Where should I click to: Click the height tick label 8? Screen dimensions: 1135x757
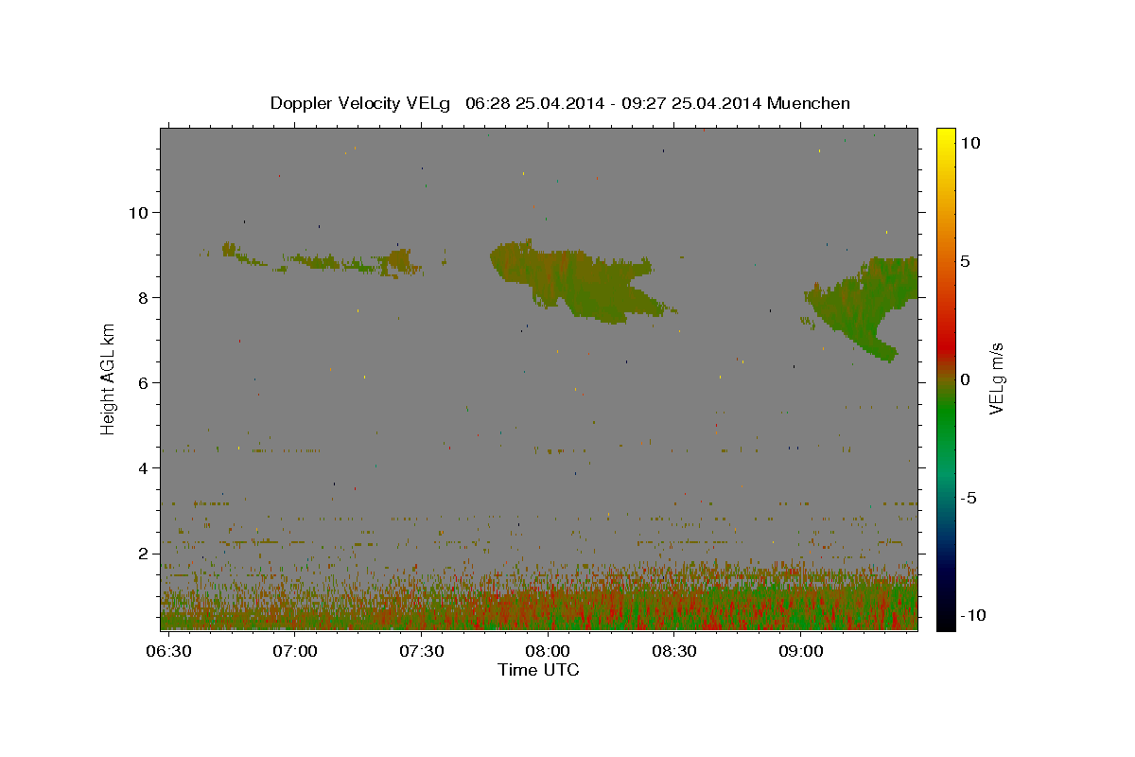(x=142, y=297)
